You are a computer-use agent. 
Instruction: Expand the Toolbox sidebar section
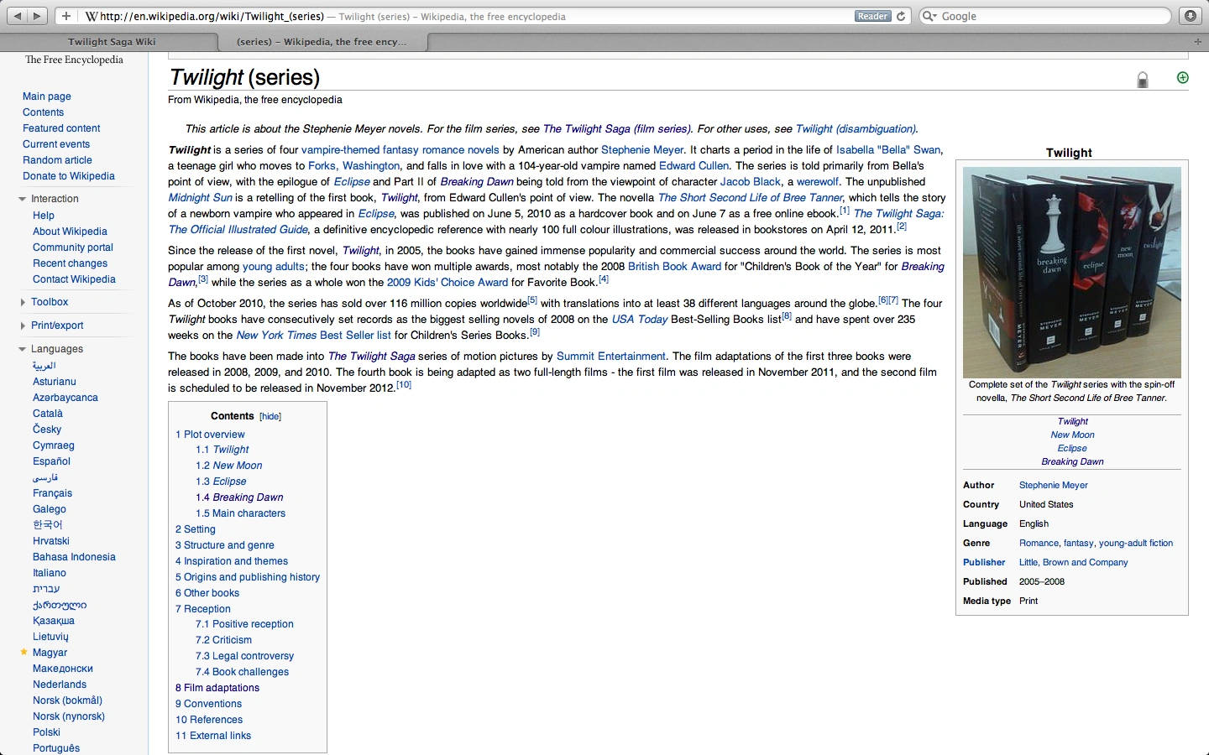[x=23, y=302]
